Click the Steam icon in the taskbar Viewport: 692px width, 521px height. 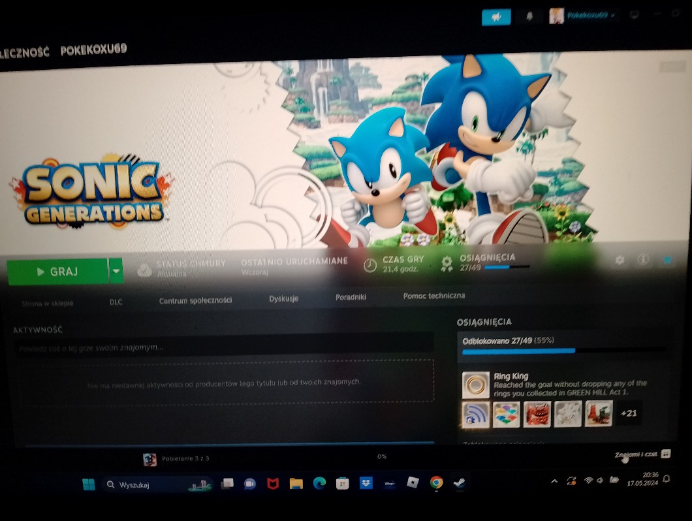pos(460,483)
